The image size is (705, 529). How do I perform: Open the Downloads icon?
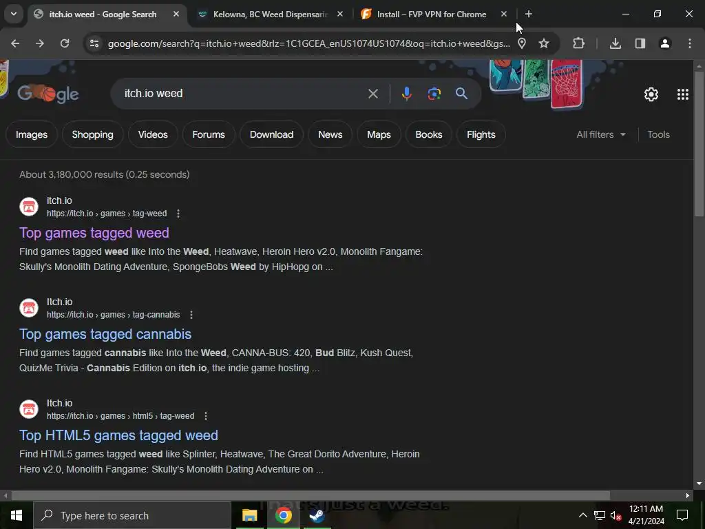click(615, 43)
